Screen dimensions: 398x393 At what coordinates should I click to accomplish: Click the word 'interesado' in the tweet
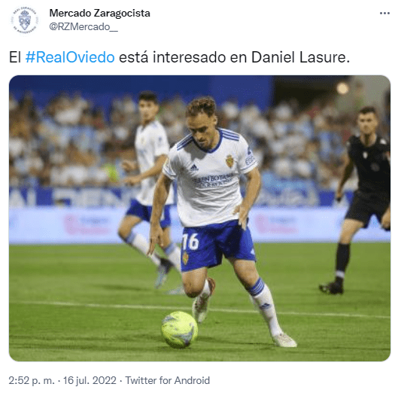click(189, 57)
